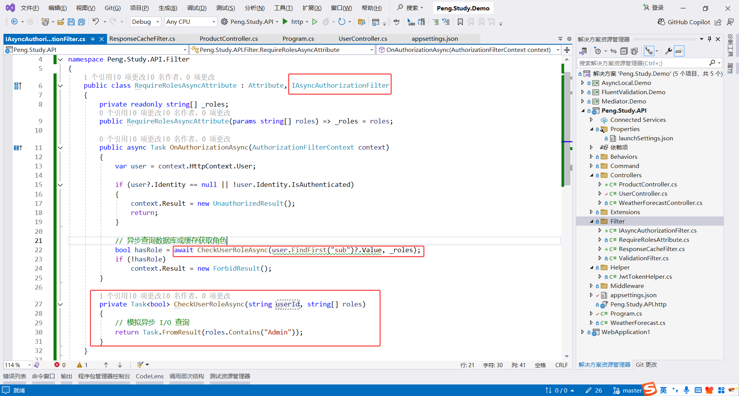This screenshot has height=396, width=739.
Task: Open the 文件(F) menu
Action: [30, 8]
